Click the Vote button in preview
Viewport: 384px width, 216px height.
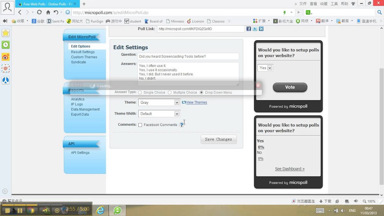[x=290, y=87]
